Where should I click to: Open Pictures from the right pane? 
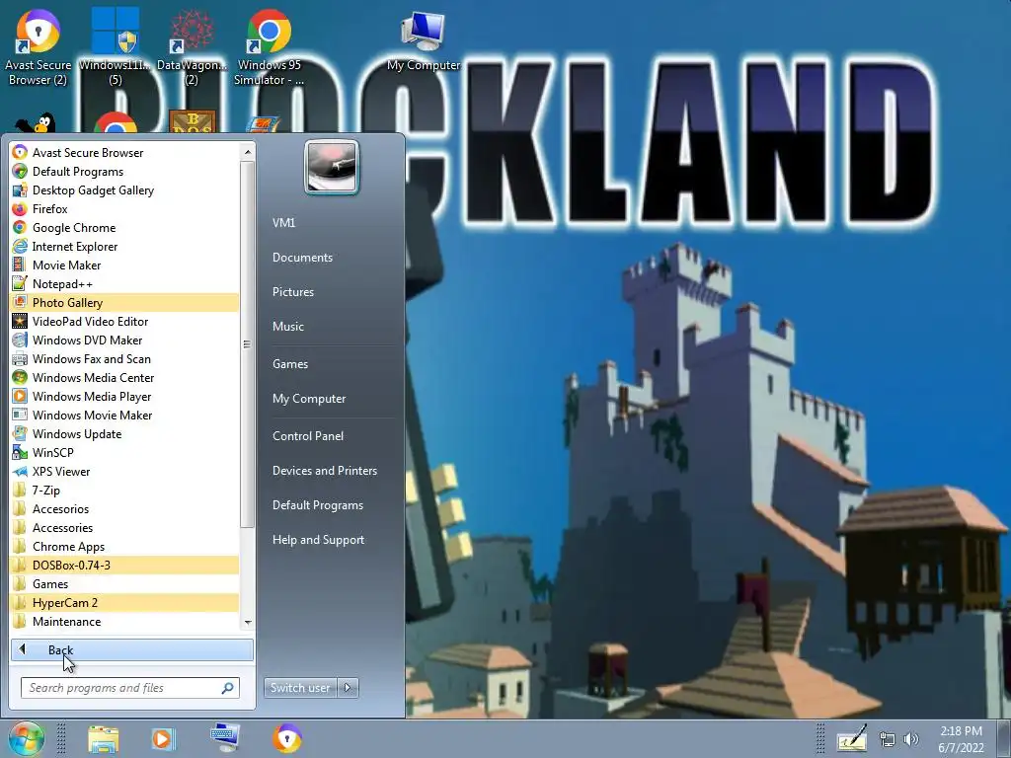(293, 292)
